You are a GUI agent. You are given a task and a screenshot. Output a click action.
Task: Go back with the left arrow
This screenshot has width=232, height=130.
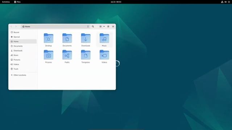click(x=11, y=26)
